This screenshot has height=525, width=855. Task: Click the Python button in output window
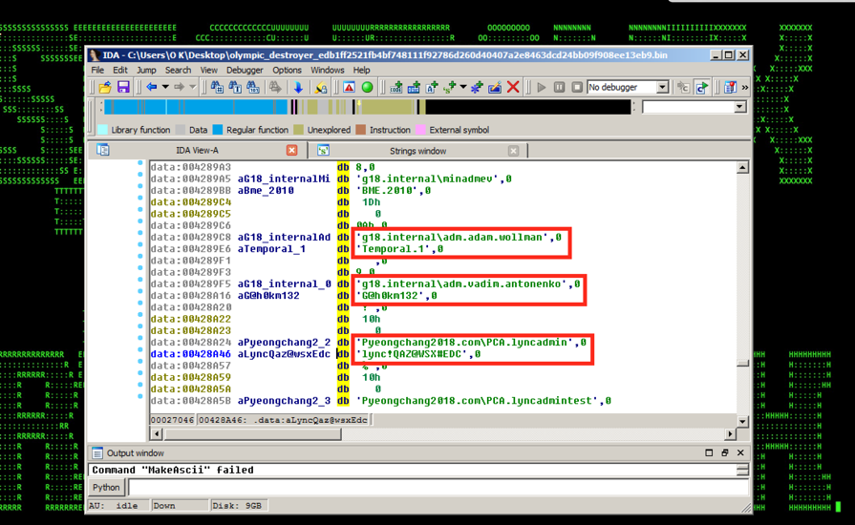pos(106,488)
